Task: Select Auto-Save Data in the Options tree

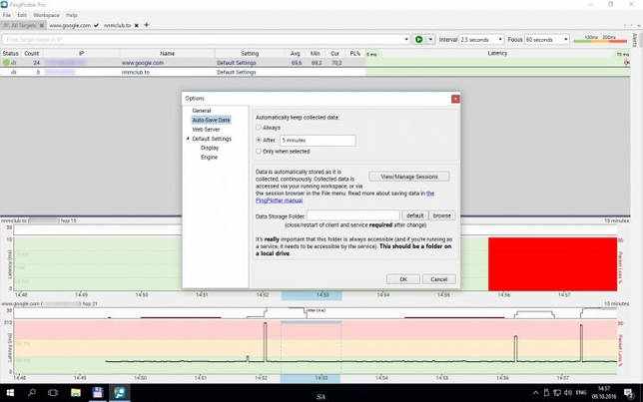Action: [212, 120]
